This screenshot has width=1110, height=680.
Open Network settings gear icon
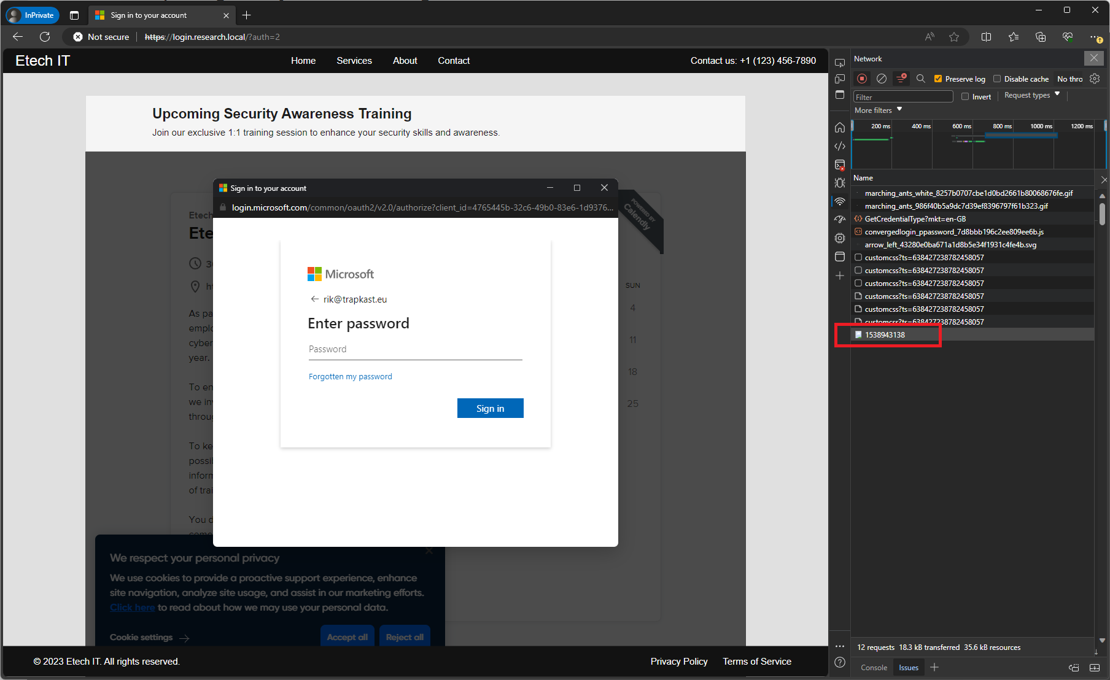(x=1095, y=79)
